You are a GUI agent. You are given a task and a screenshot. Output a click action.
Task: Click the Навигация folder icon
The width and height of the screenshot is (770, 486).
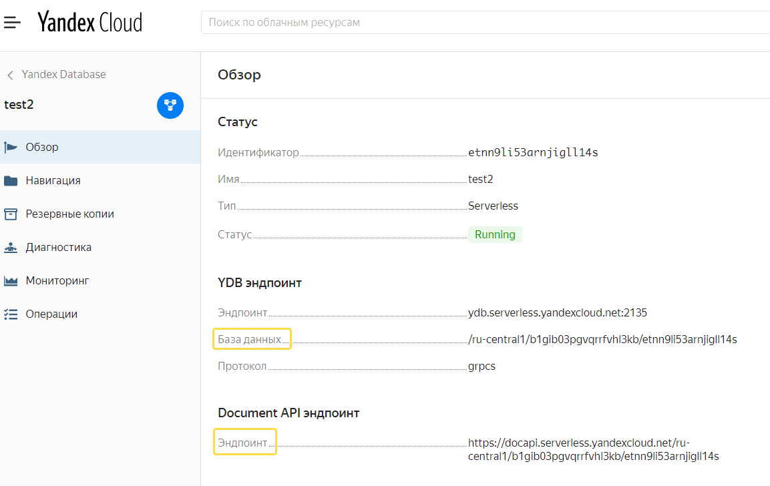point(11,181)
